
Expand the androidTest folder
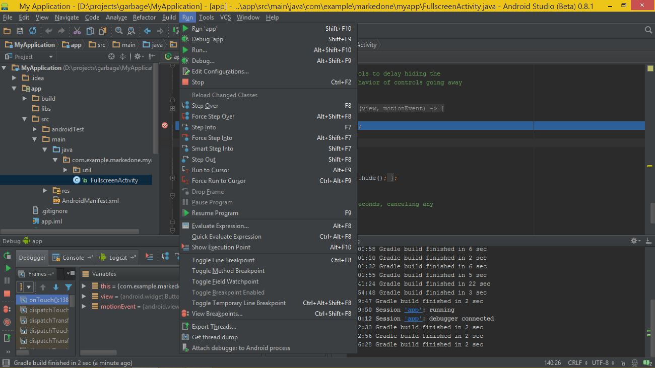pos(34,129)
